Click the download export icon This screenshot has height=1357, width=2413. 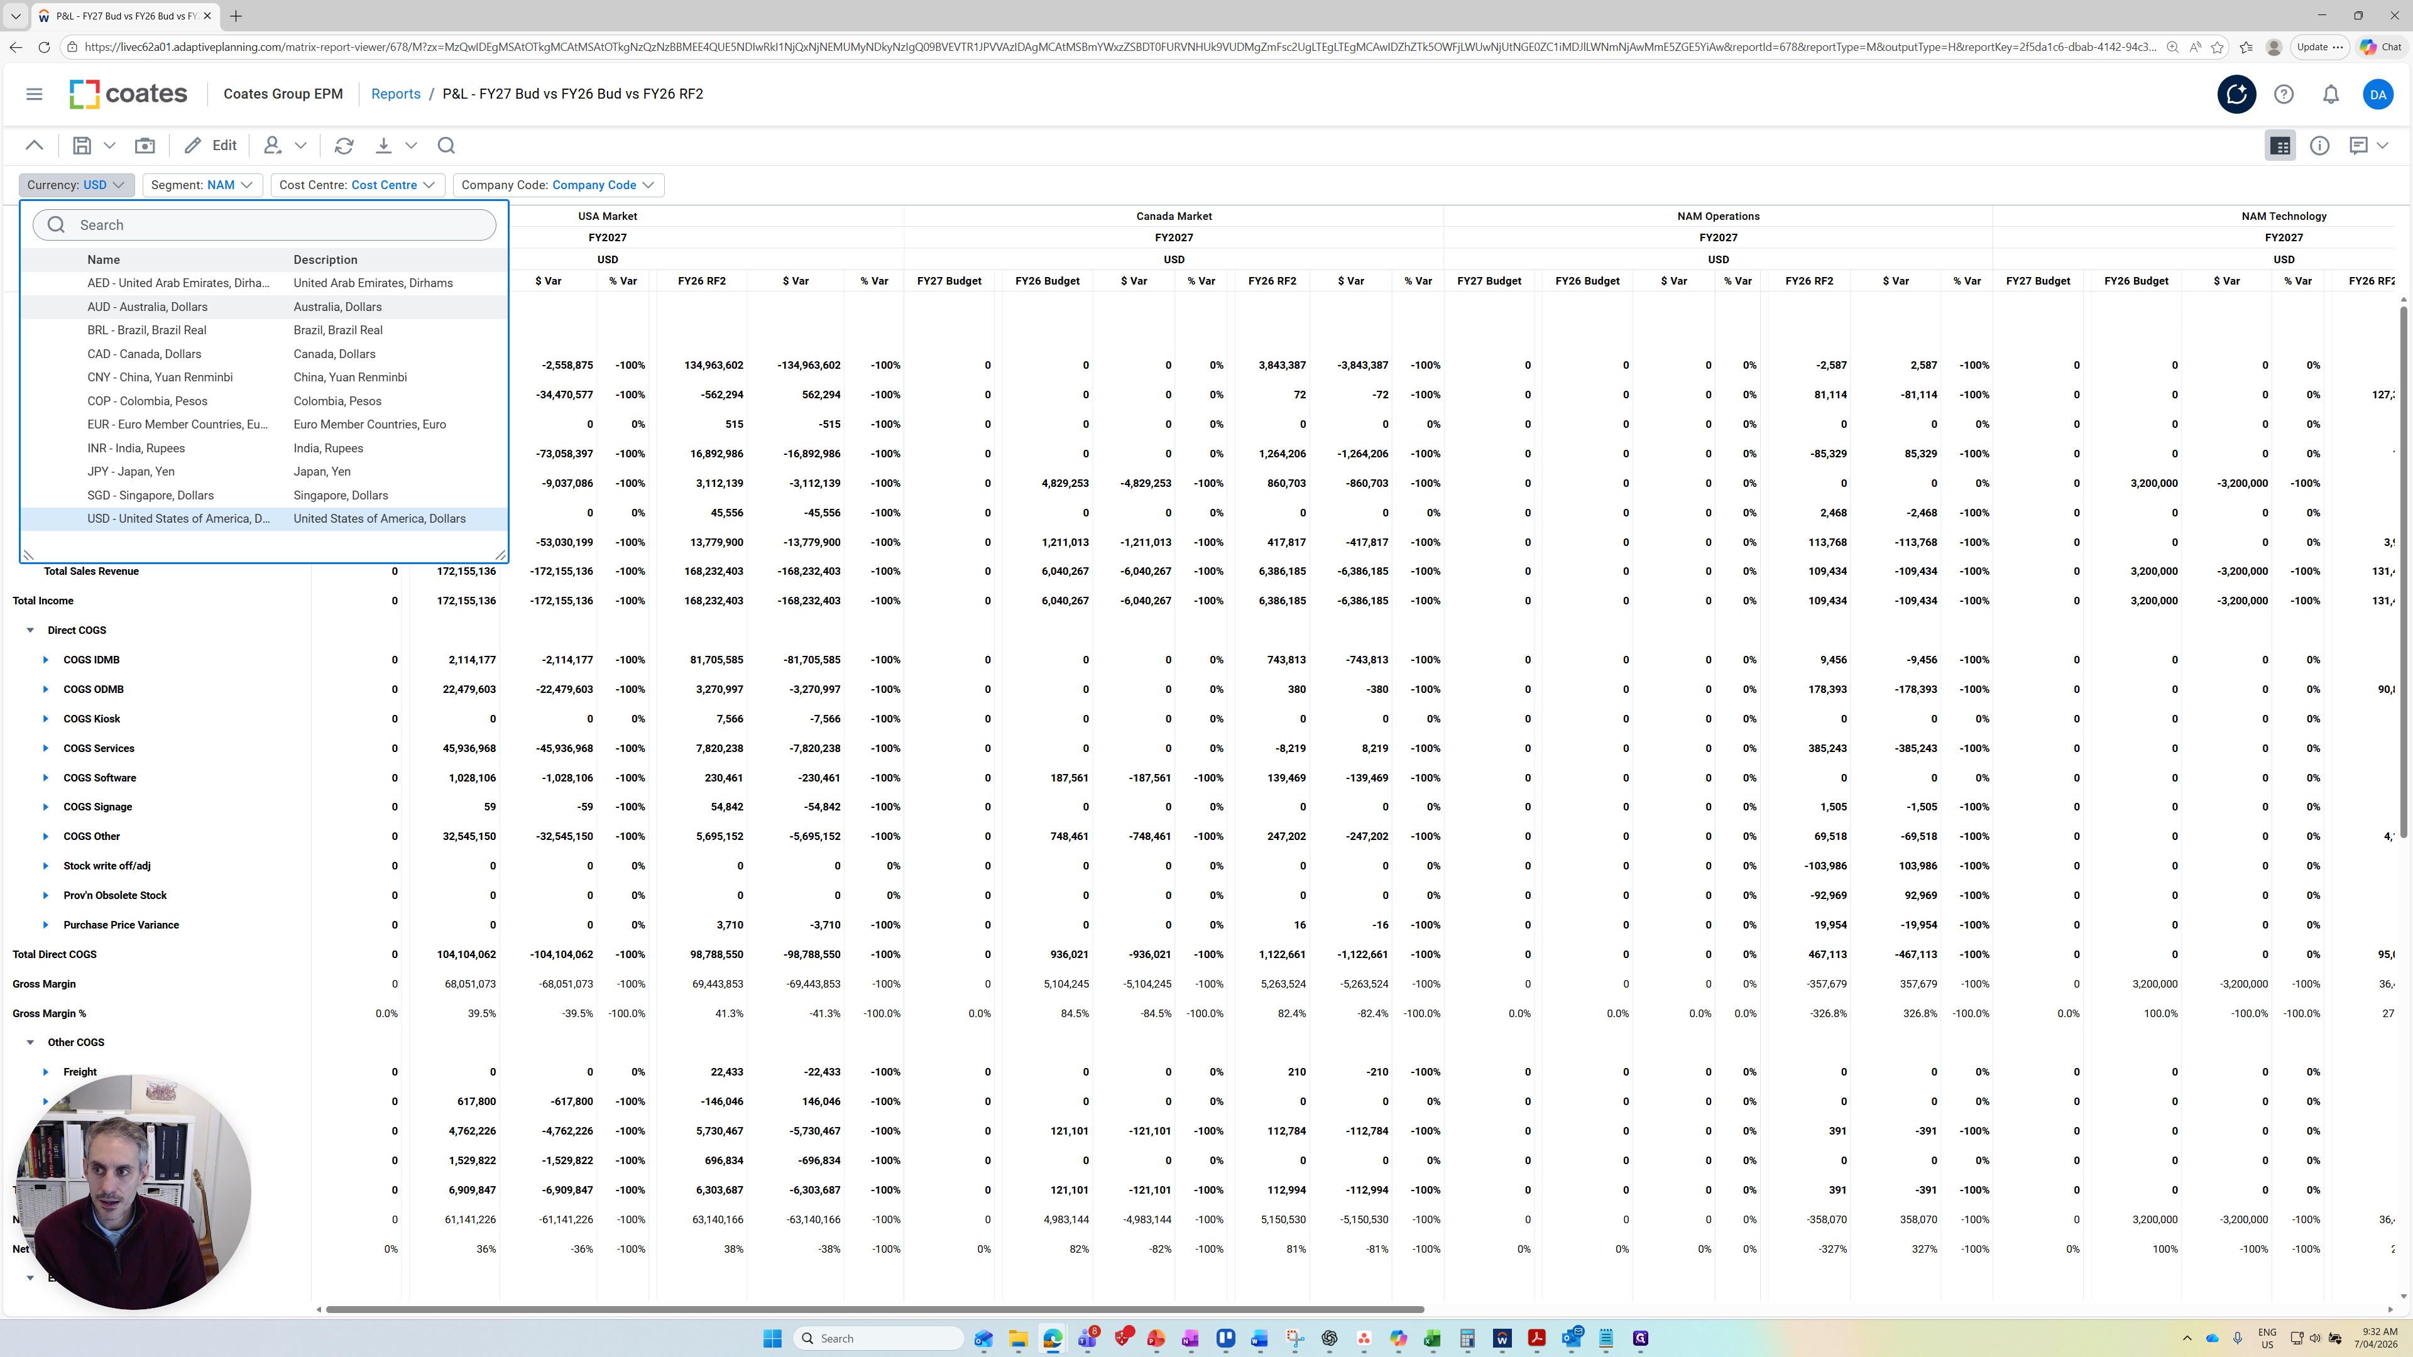pyautogui.click(x=383, y=145)
